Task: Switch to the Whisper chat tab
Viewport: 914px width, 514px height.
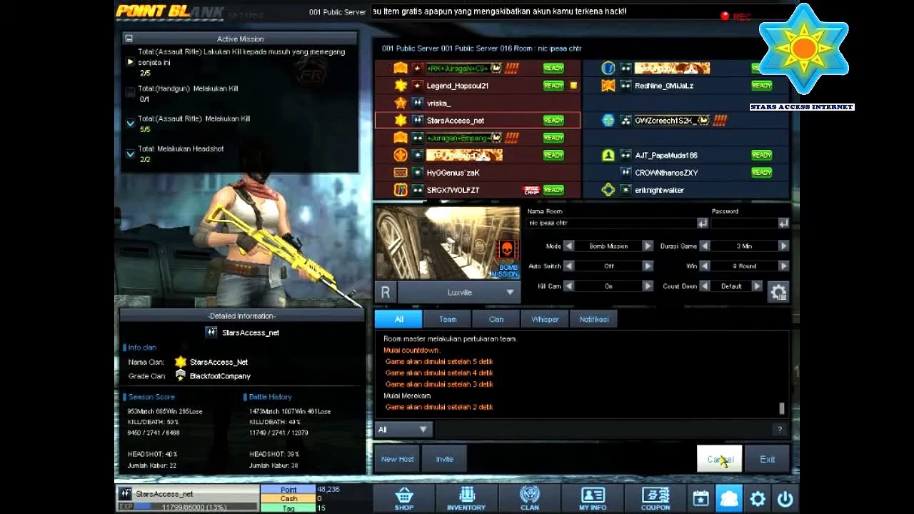Action: click(x=545, y=319)
